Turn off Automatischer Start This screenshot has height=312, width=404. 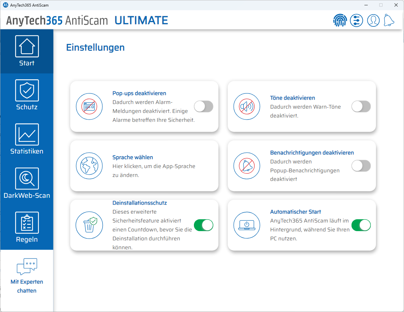point(361,225)
